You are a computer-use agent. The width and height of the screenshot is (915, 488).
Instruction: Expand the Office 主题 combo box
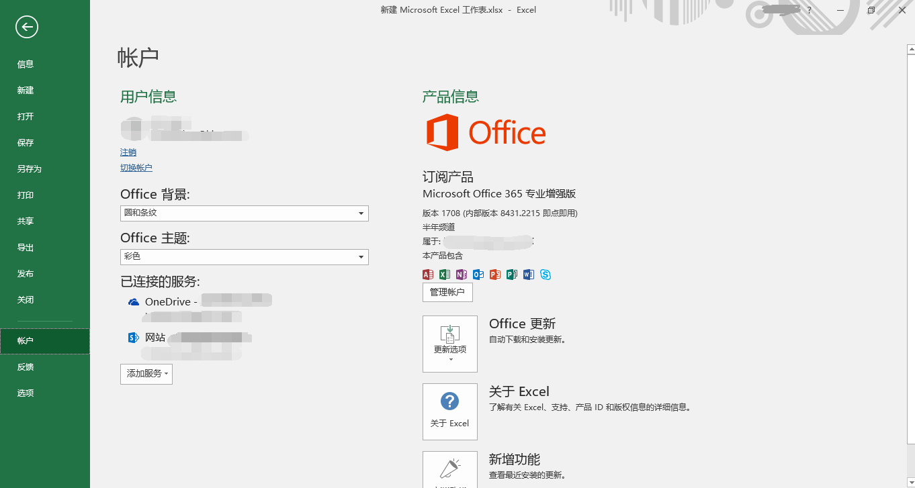pos(362,256)
